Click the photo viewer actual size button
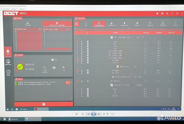This screenshot has height=124, width=184. click(x=83, y=114)
